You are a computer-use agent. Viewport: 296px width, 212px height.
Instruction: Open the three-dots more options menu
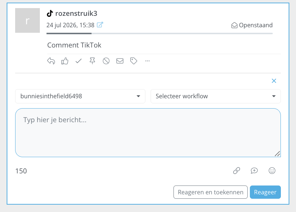(x=147, y=61)
